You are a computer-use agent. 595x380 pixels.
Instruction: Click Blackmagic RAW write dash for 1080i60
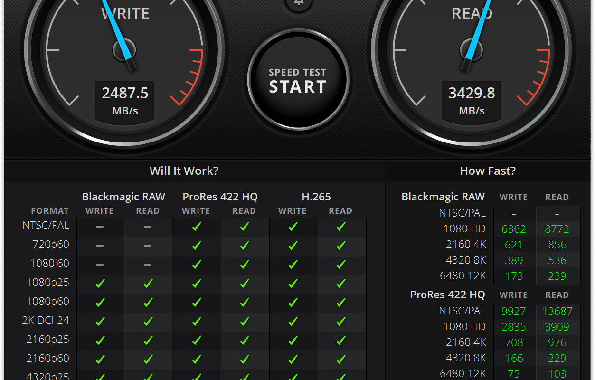point(100,265)
